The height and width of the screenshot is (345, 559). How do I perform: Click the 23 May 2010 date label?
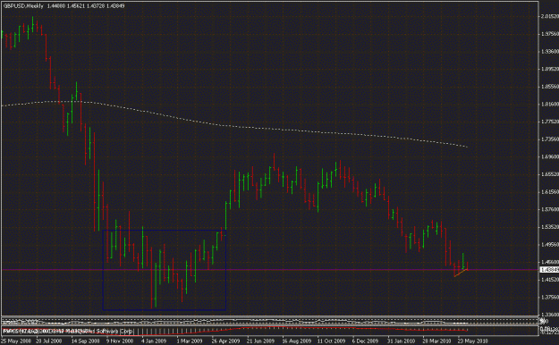point(472,341)
